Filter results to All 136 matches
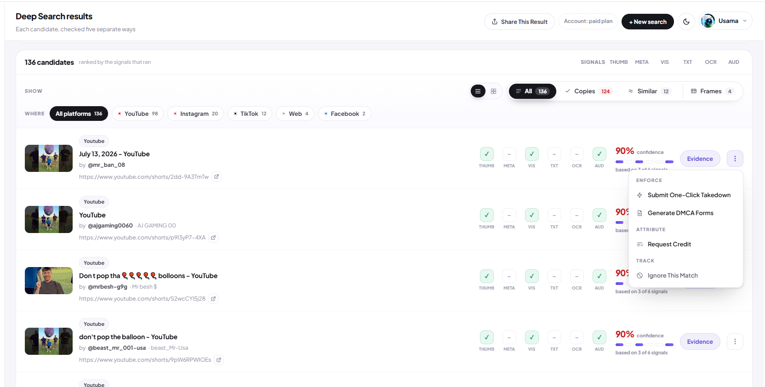 [532, 91]
